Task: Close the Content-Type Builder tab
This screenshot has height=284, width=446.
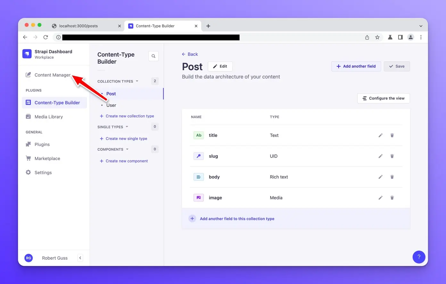Action: (x=196, y=26)
